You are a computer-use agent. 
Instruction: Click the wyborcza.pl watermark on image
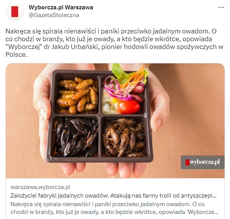202,162
